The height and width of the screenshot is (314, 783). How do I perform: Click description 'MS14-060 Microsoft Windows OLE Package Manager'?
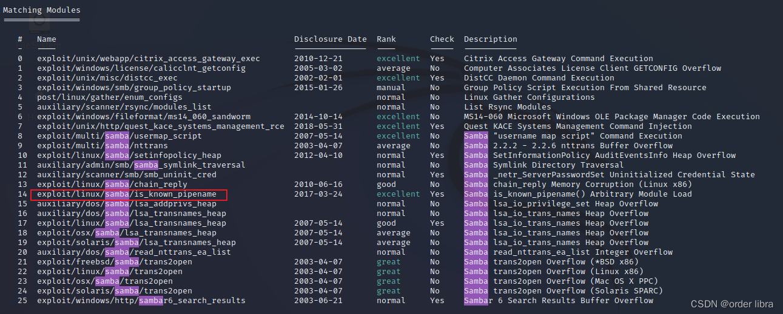(576, 117)
